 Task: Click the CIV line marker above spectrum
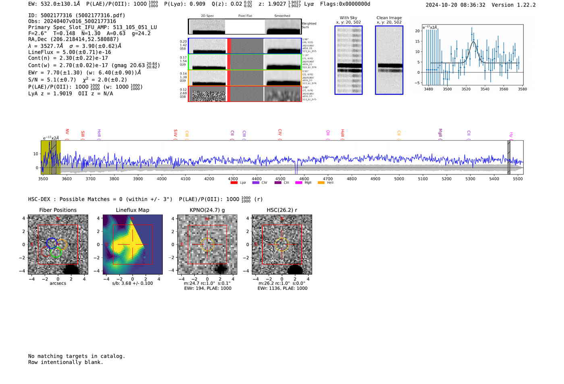pos(280,134)
